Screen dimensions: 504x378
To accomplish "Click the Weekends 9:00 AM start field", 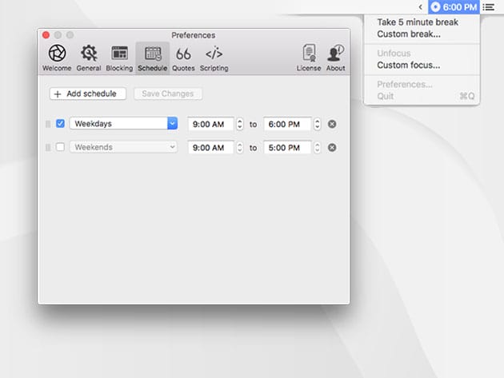I will (211, 147).
